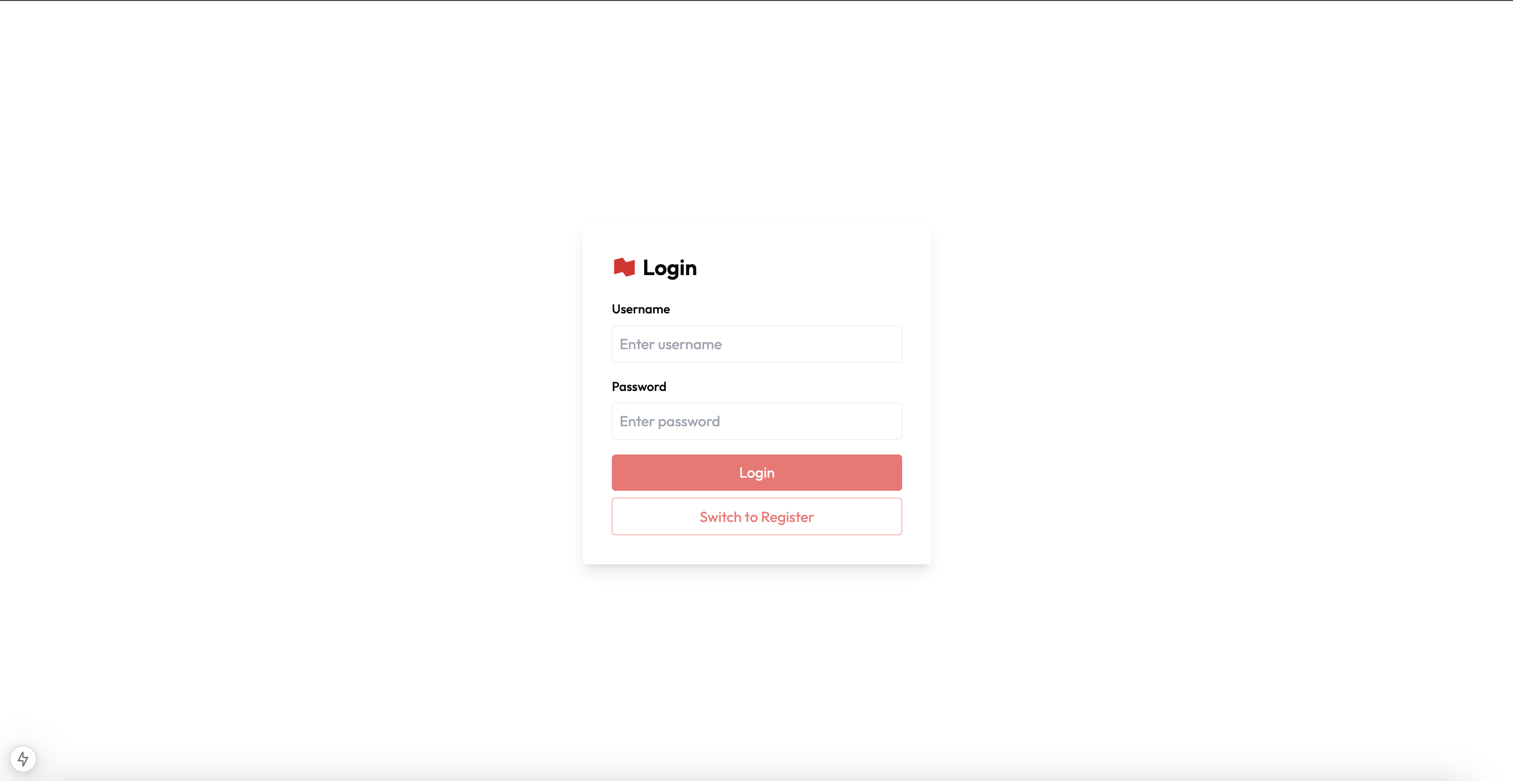Image resolution: width=1513 pixels, height=781 pixels.
Task: Open the Next.js dev tools lightning icon
Action: pos(23,759)
